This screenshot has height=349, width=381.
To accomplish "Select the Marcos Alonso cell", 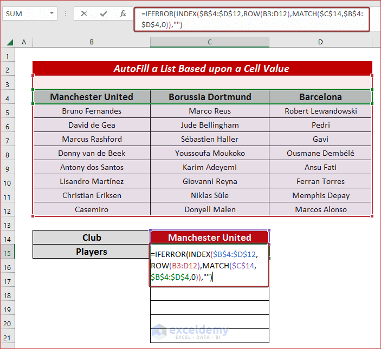I will (x=320, y=209).
